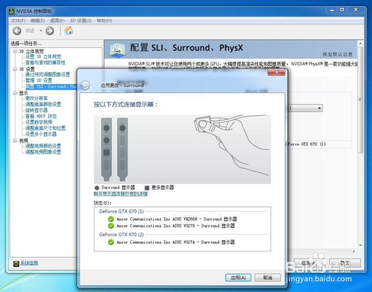Select 旋转显示器 tree item
The height and width of the screenshot is (292, 372).
(x=37, y=110)
